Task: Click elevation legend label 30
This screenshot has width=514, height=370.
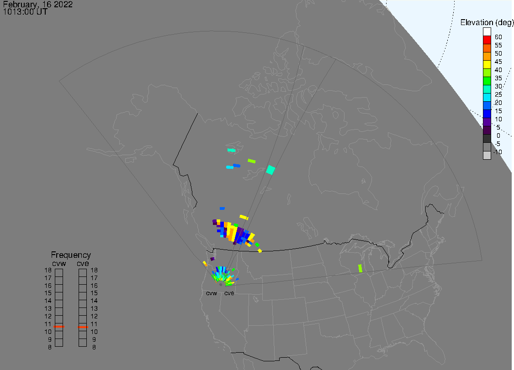Action: pos(498,86)
